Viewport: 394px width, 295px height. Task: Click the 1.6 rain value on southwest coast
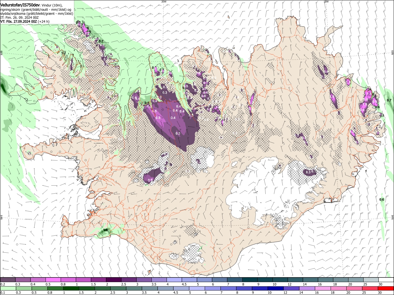[x=105, y=230]
